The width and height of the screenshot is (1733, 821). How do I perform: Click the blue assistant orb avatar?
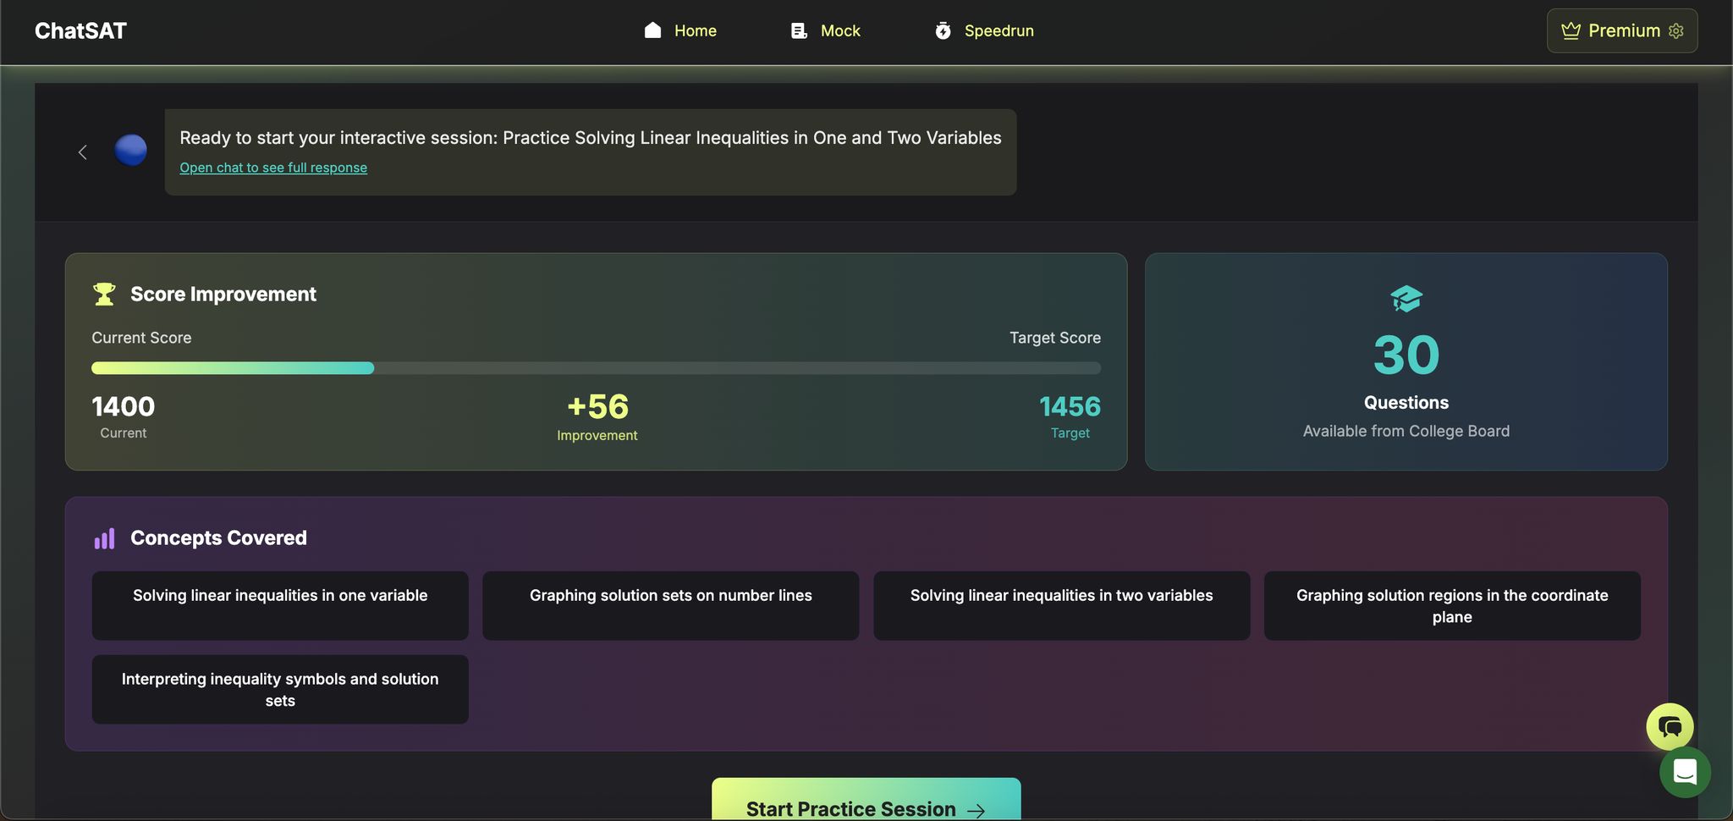tap(130, 151)
